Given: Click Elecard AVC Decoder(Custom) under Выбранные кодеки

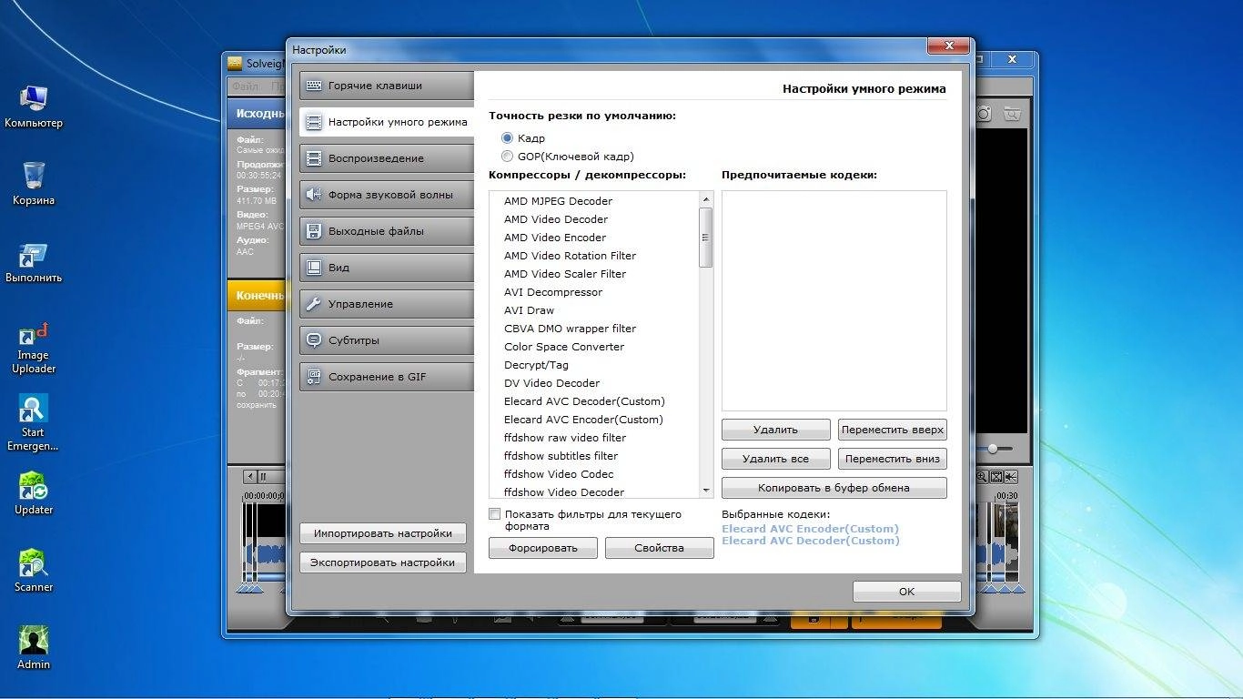Looking at the screenshot, I should (x=810, y=541).
